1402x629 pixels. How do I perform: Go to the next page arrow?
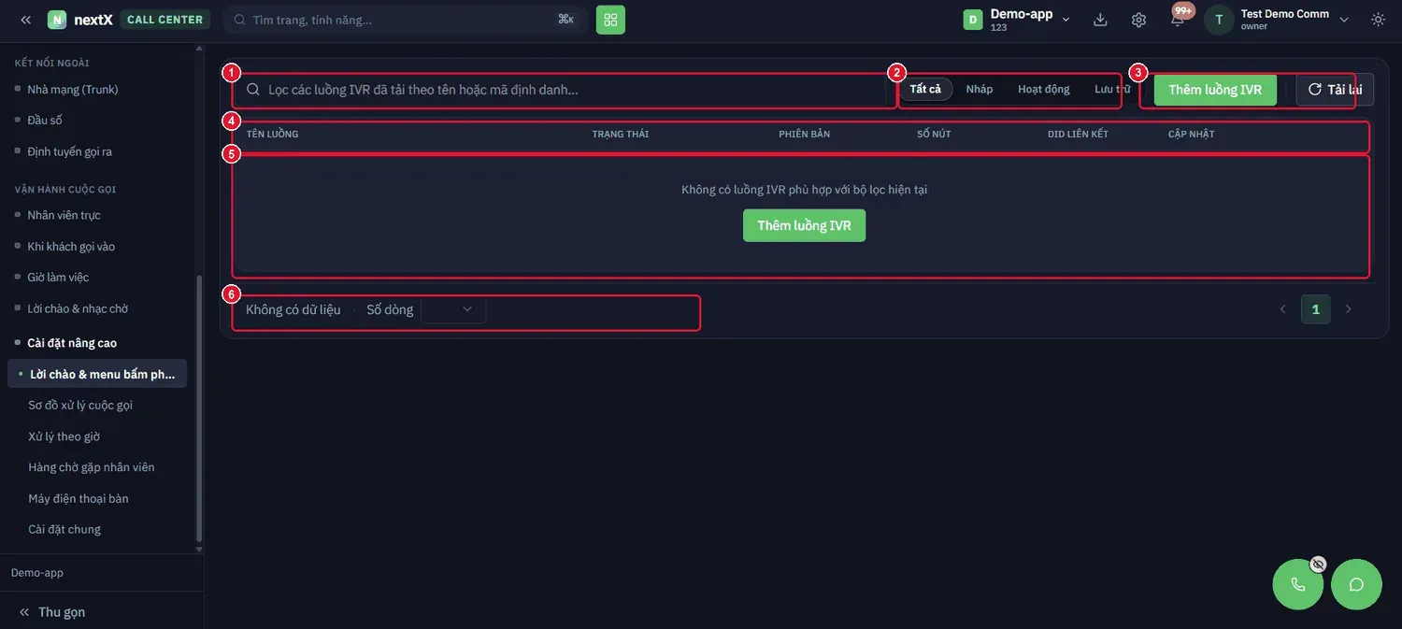coord(1348,309)
